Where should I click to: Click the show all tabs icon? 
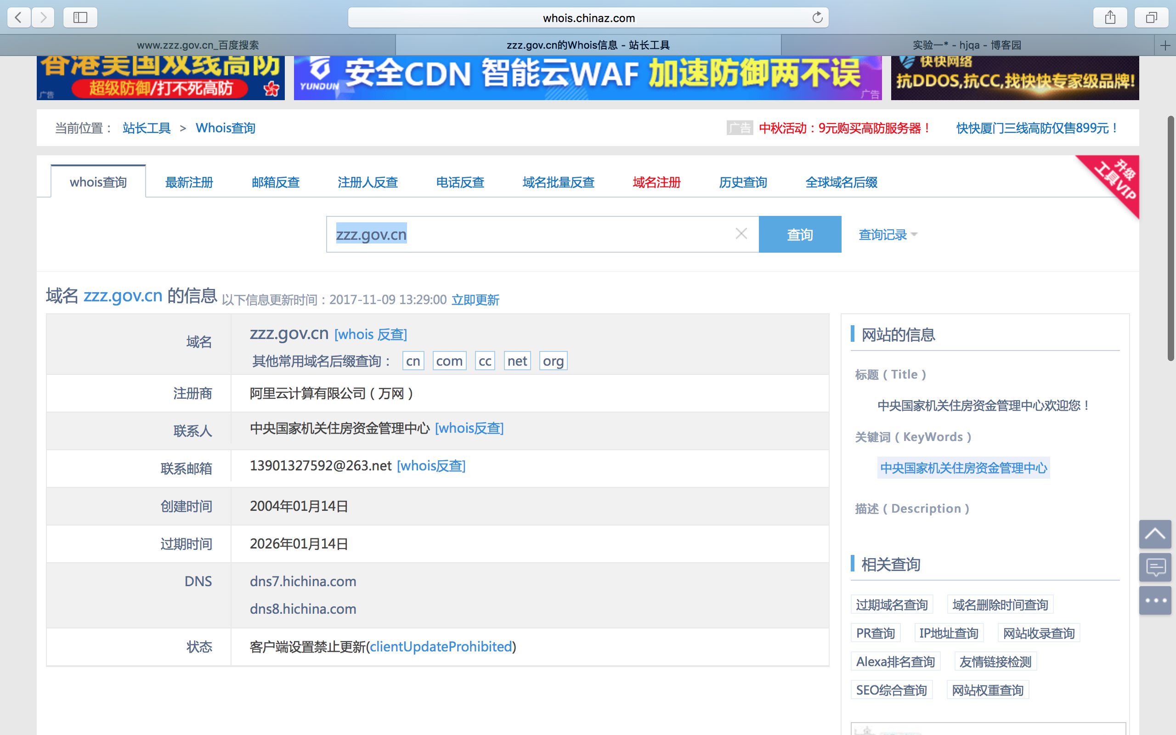1151,17
